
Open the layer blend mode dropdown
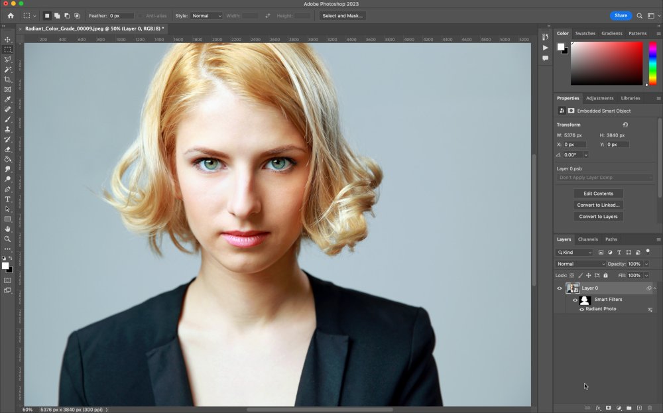(x=581, y=264)
